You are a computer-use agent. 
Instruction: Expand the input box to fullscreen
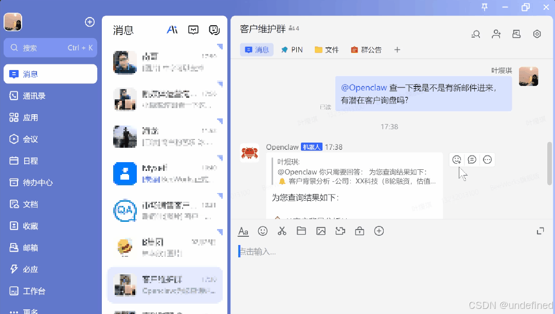click(x=540, y=231)
